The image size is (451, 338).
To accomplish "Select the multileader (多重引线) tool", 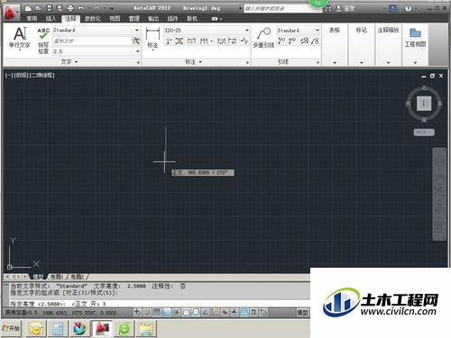I will tap(263, 38).
